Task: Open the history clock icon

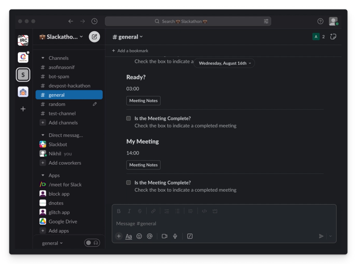Action: tap(94, 21)
